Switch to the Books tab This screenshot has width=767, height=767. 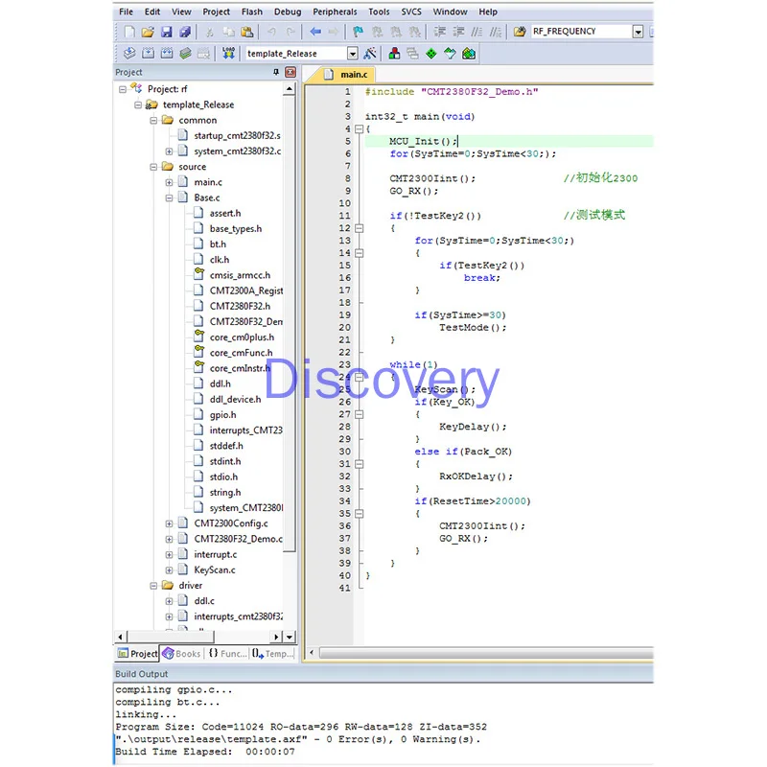(181, 654)
